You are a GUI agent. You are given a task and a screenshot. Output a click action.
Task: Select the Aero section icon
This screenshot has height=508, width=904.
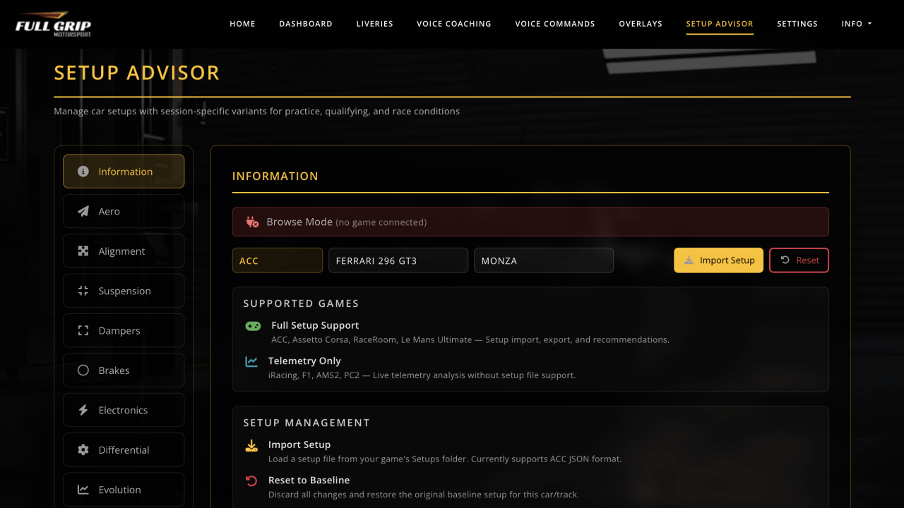[83, 210]
